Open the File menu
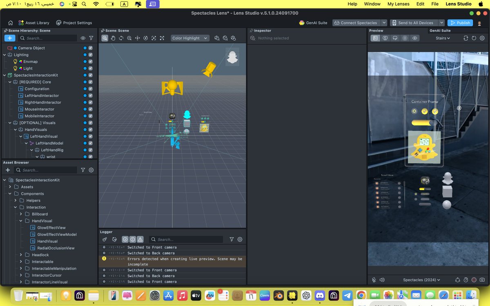The height and width of the screenshot is (306, 490). 435,4
